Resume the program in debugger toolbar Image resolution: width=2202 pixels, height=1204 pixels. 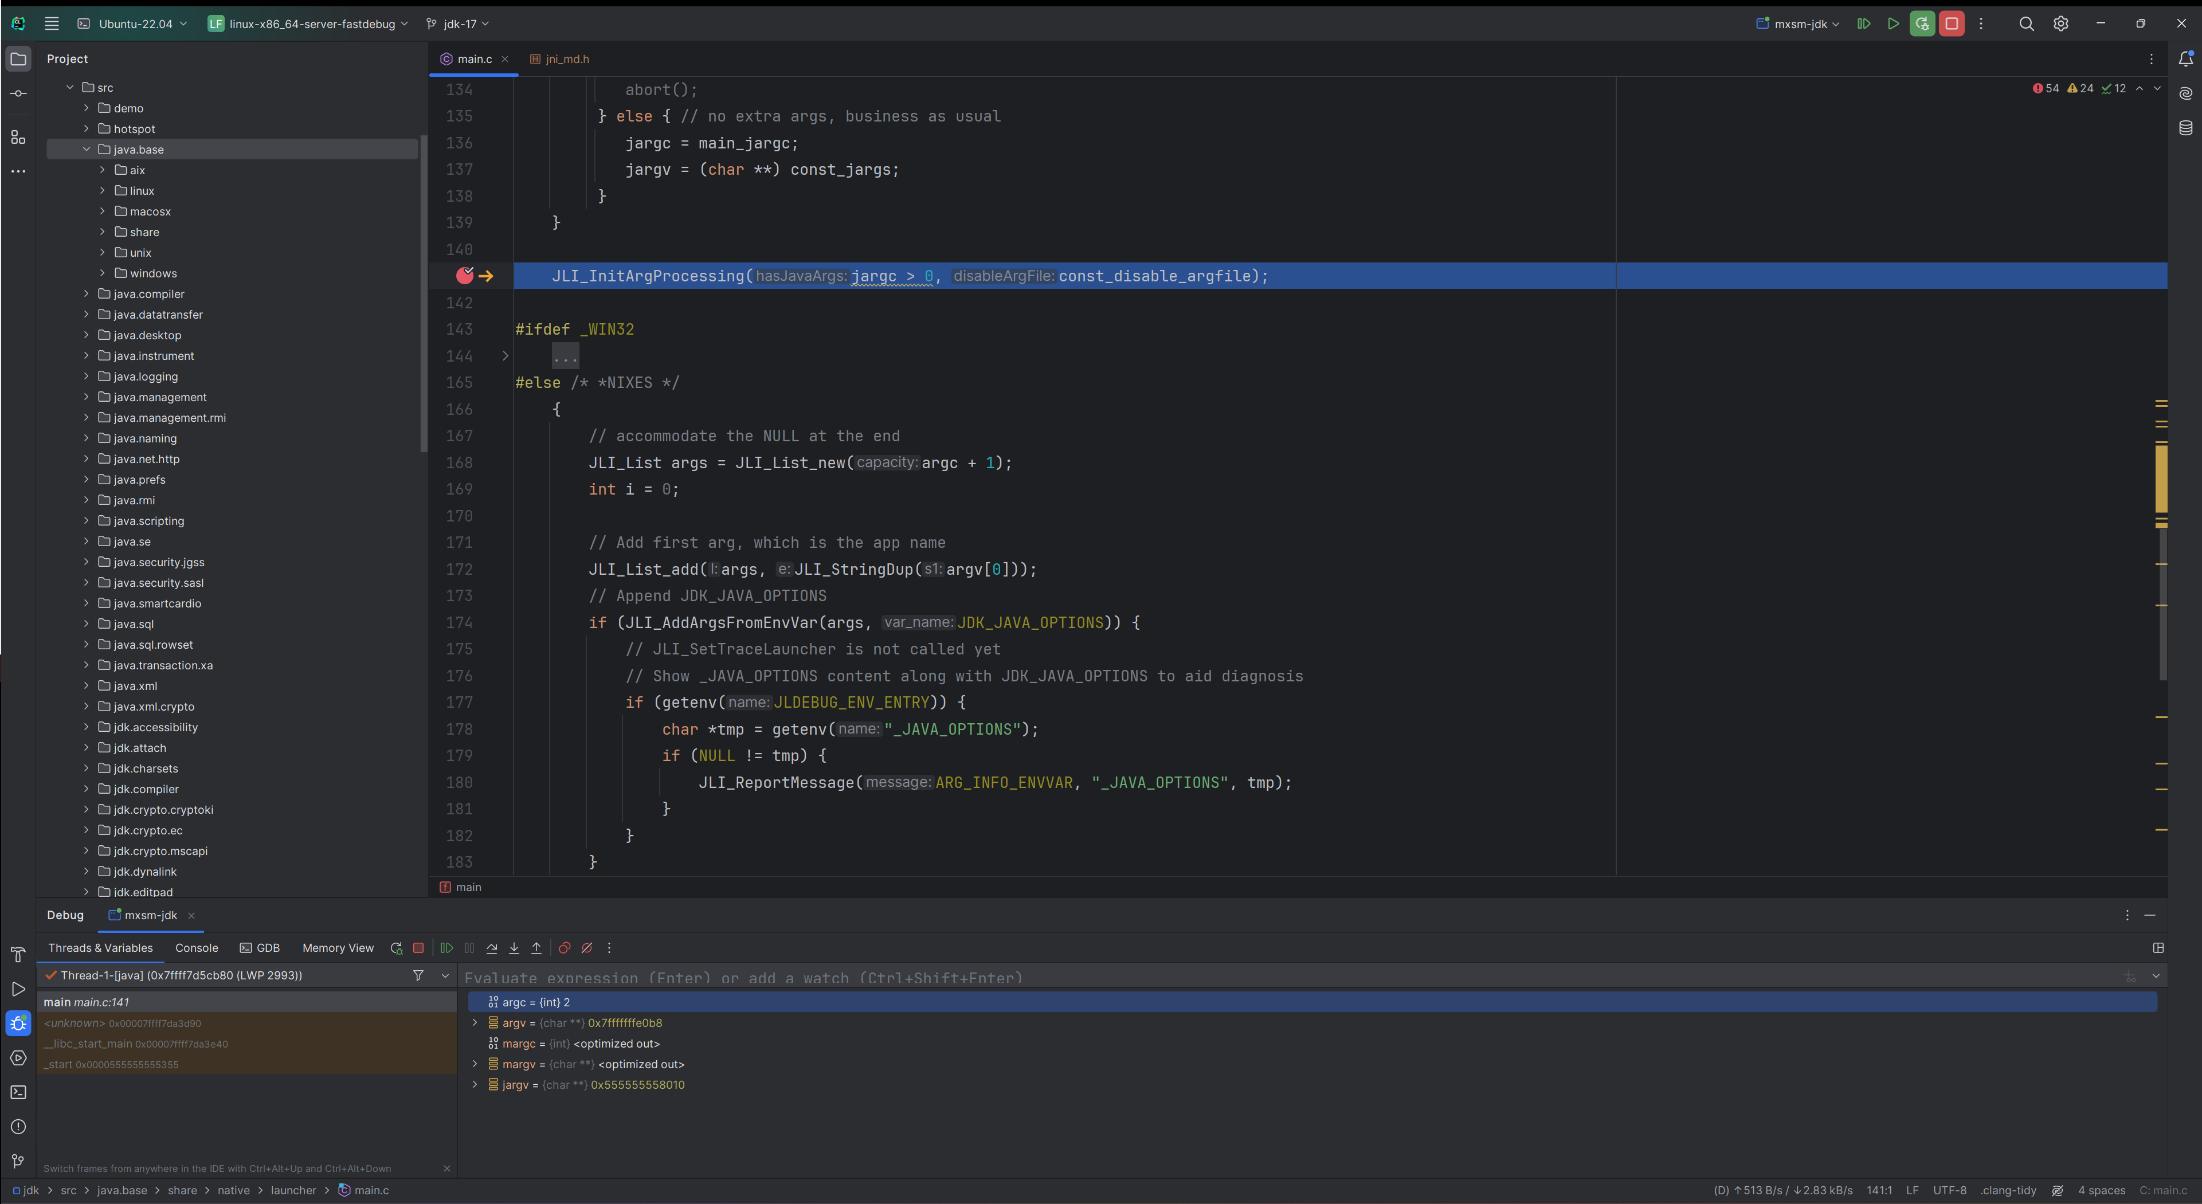(446, 948)
